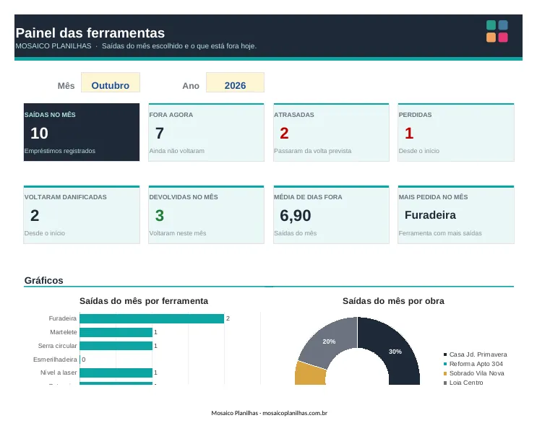Click the Passaram da volta prevista caption

pos(313,151)
